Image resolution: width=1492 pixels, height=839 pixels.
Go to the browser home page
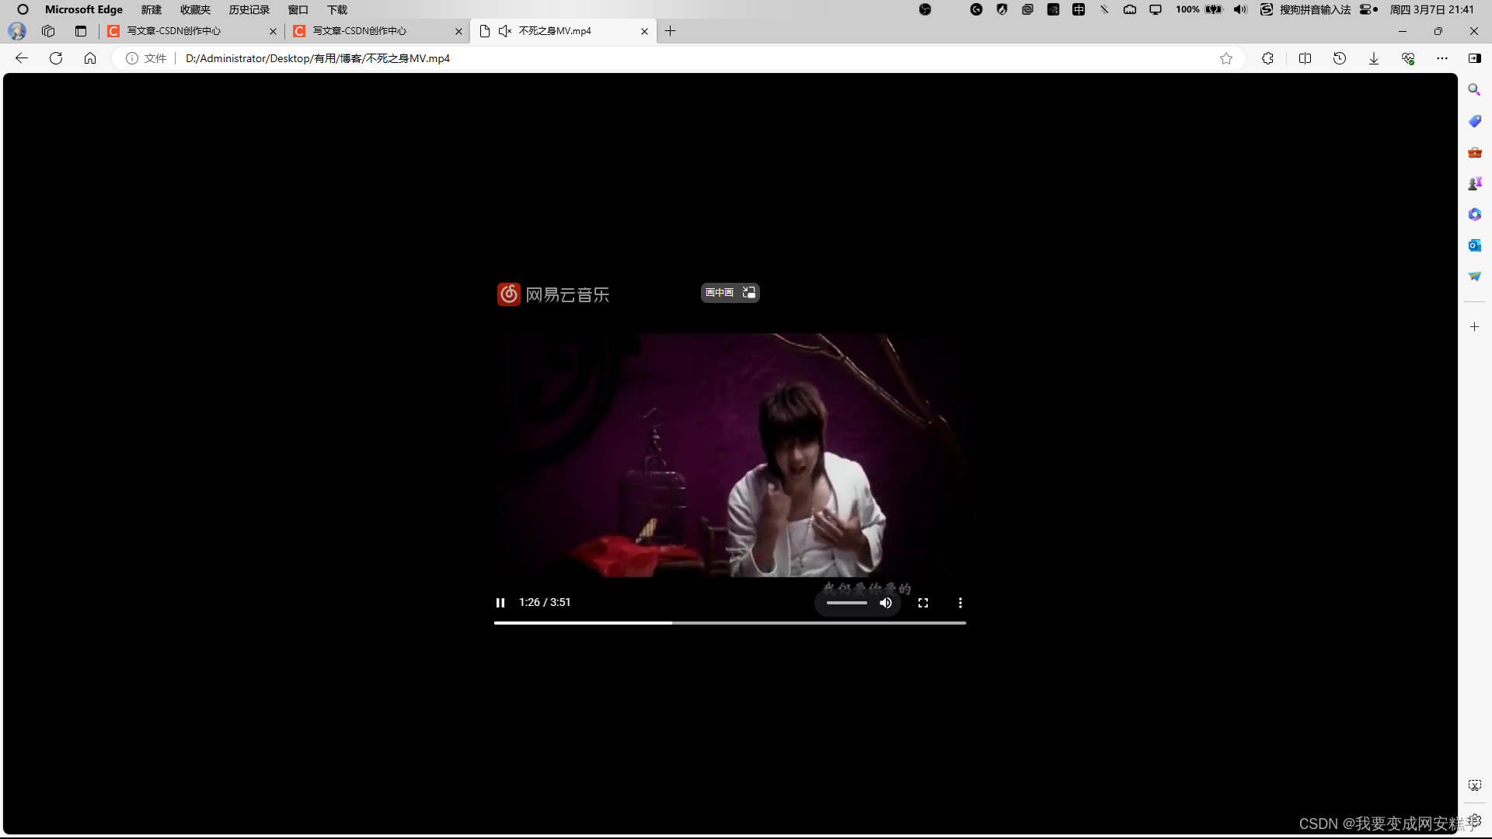(90, 58)
